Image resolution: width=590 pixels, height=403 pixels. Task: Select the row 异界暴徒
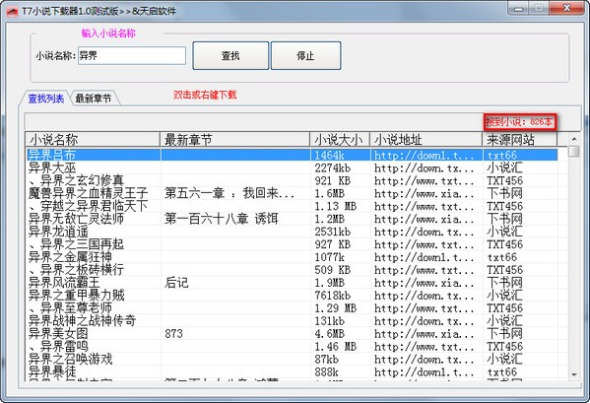pyautogui.click(x=292, y=371)
